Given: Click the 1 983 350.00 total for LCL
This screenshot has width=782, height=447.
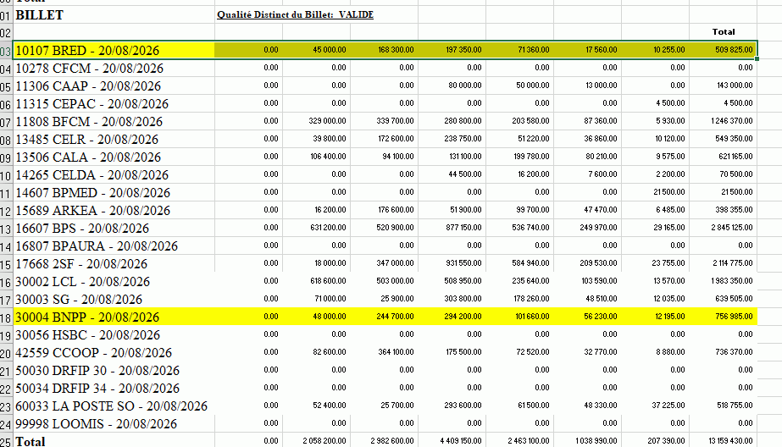Looking at the screenshot, I should pyautogui.click(x=732, y=281).
